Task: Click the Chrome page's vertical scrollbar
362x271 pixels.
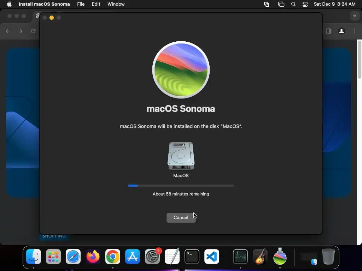Action: click(x=359, y=59)
